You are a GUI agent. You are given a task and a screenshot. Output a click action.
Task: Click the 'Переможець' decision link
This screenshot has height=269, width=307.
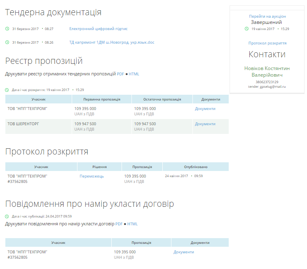pyautogui.click(x=91, y=176)
